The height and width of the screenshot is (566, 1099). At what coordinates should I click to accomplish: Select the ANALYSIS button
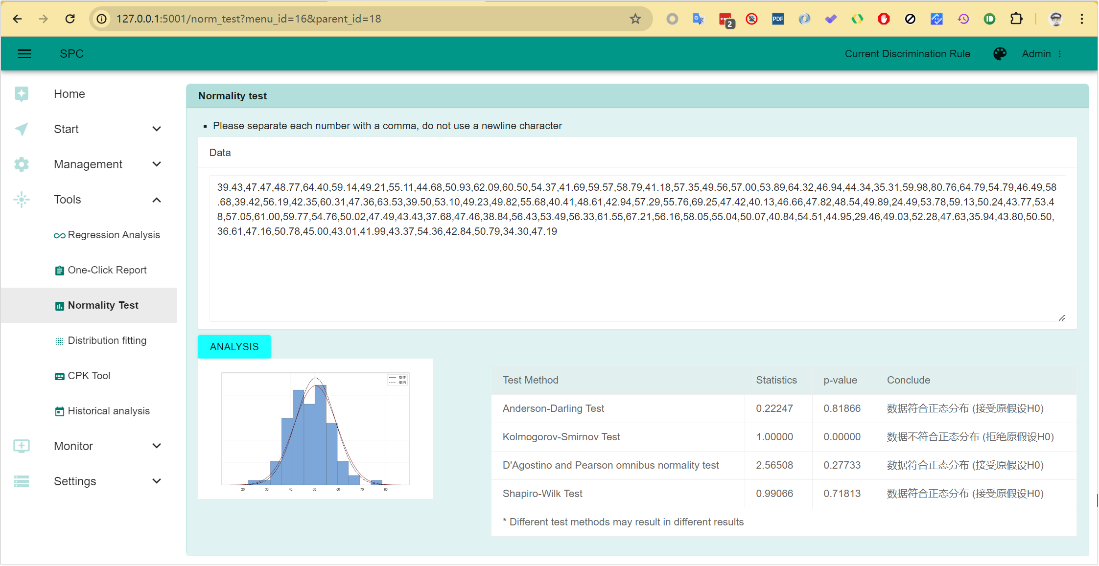(x=234, y=346)
